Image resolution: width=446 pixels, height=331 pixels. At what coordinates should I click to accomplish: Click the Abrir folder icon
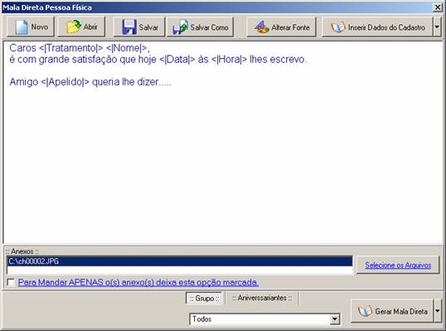click(74, 27)
